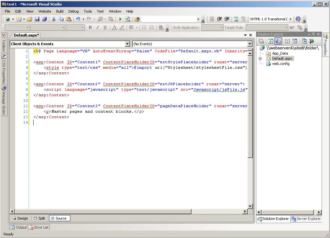Click the Save All toolbar icon
Screen dimensions: 330x238
click(45, 19)
